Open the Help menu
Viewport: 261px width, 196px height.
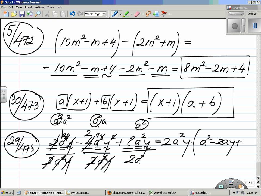[x=59, y=7]
